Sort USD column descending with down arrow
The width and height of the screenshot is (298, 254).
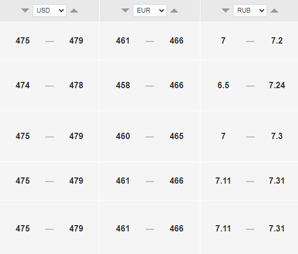pos(25,10)
